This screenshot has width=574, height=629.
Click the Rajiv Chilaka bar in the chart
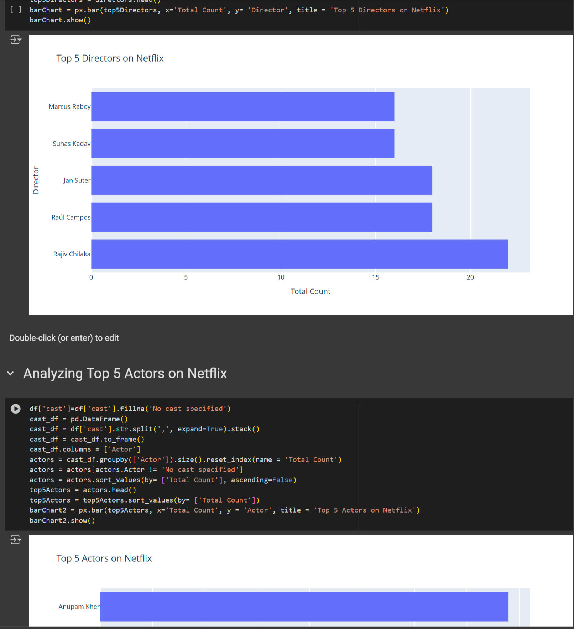coord(299,254)
